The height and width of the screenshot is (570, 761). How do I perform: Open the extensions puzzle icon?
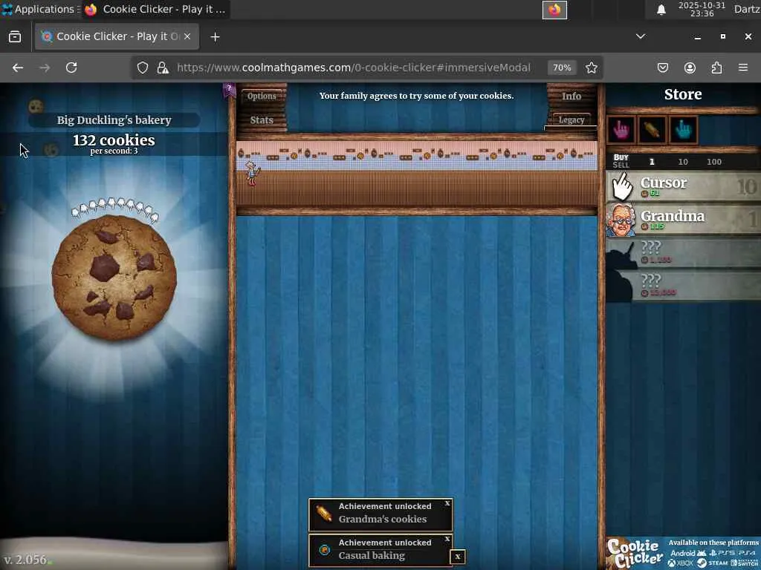pyautogui.click(x=716, y=68)
